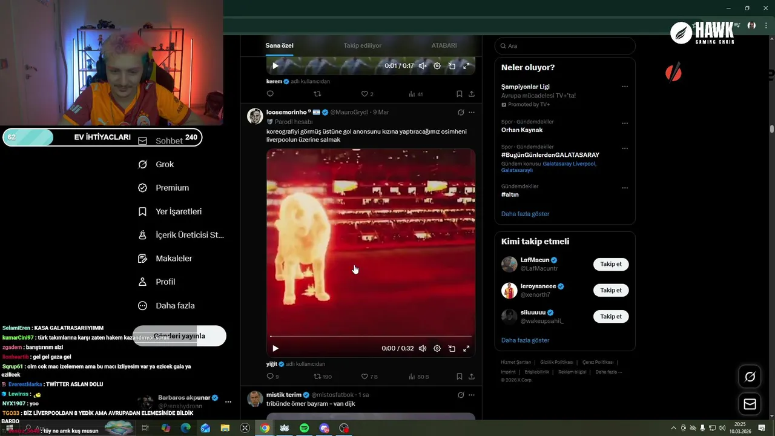This screenshot has width=775, height=436.
Task: Open the notification center in system tray
Action: pos(762,428)
